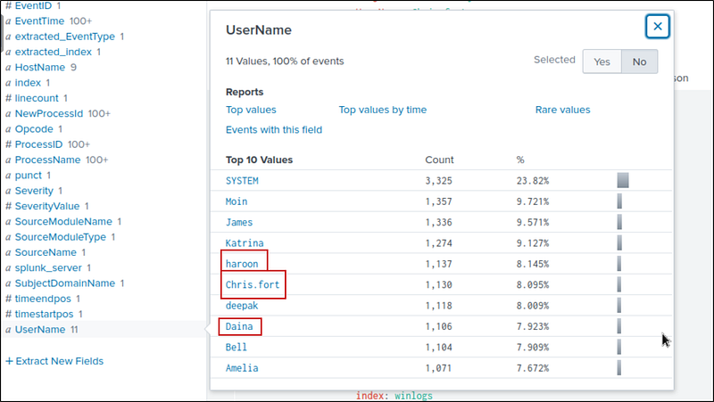Select Amelia from the values list
714x402 pixels.
(242, 367)
